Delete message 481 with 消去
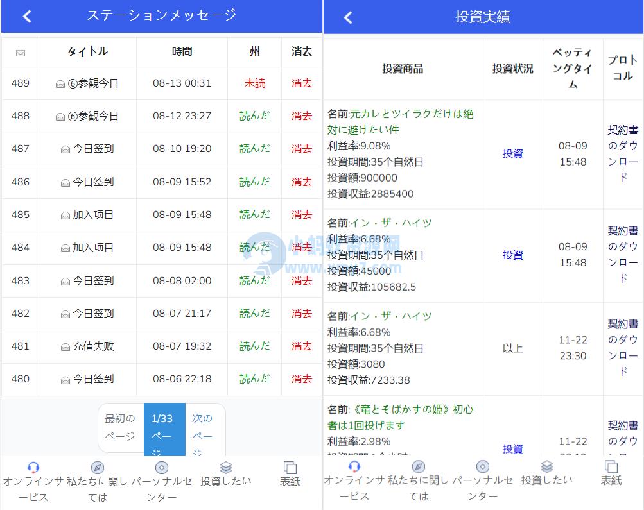Image resolution: width=644 pixels, height=510 pixels. 302,346
